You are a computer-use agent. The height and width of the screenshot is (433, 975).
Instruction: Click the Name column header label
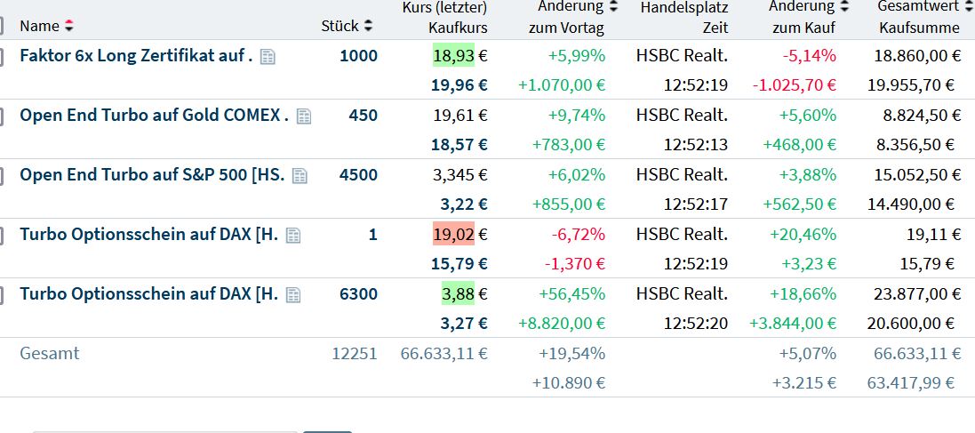(39, 27)
